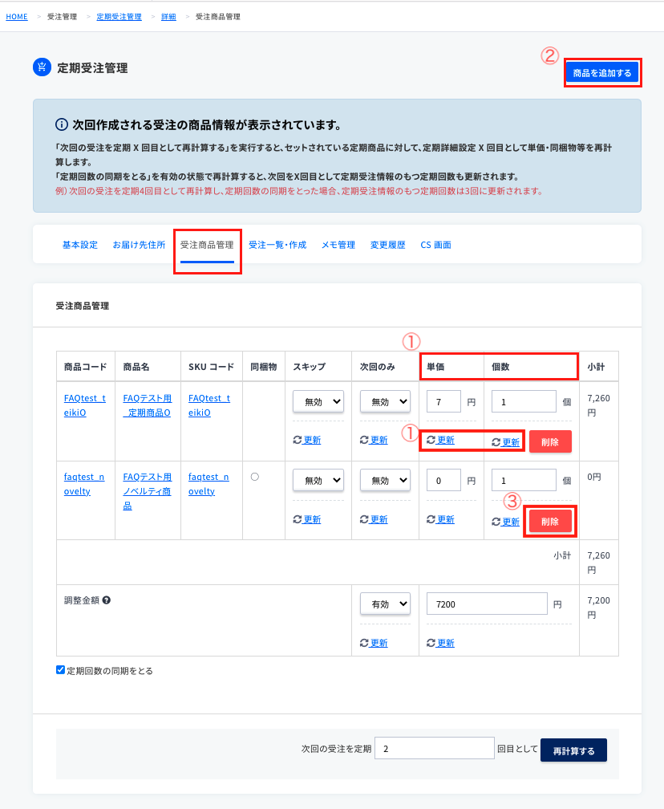Switch to the 基本設定 tab
The height and width of the screenshot is (809, 664).
point(80,245)
